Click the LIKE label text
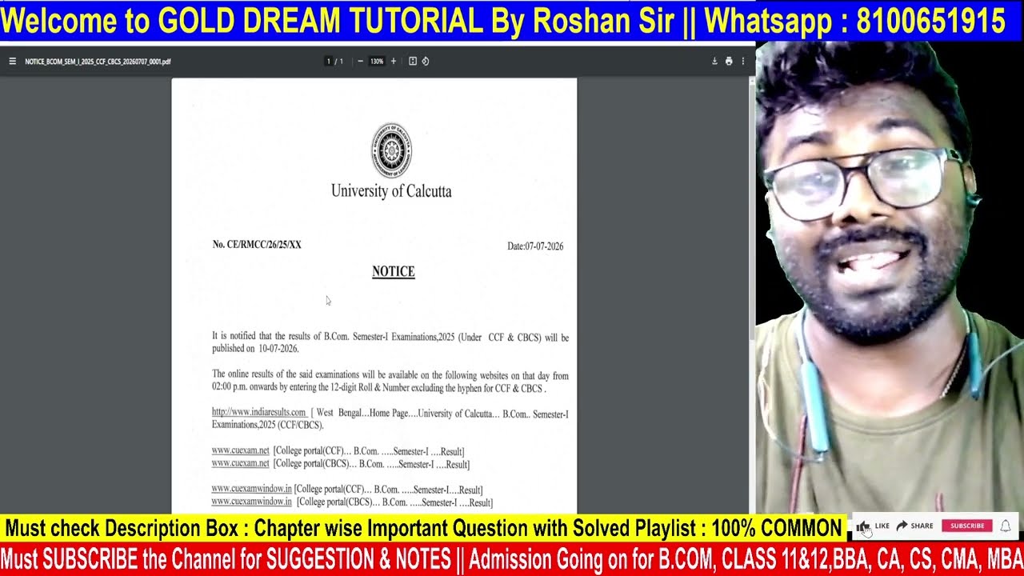Screen dimensions: 1024x576 882,526
